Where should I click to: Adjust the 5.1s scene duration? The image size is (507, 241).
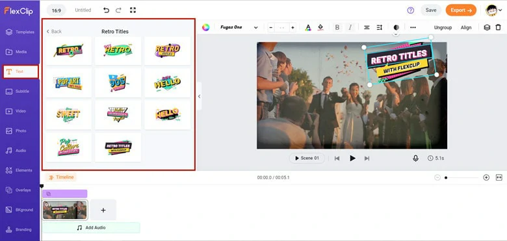click(436, 159)
